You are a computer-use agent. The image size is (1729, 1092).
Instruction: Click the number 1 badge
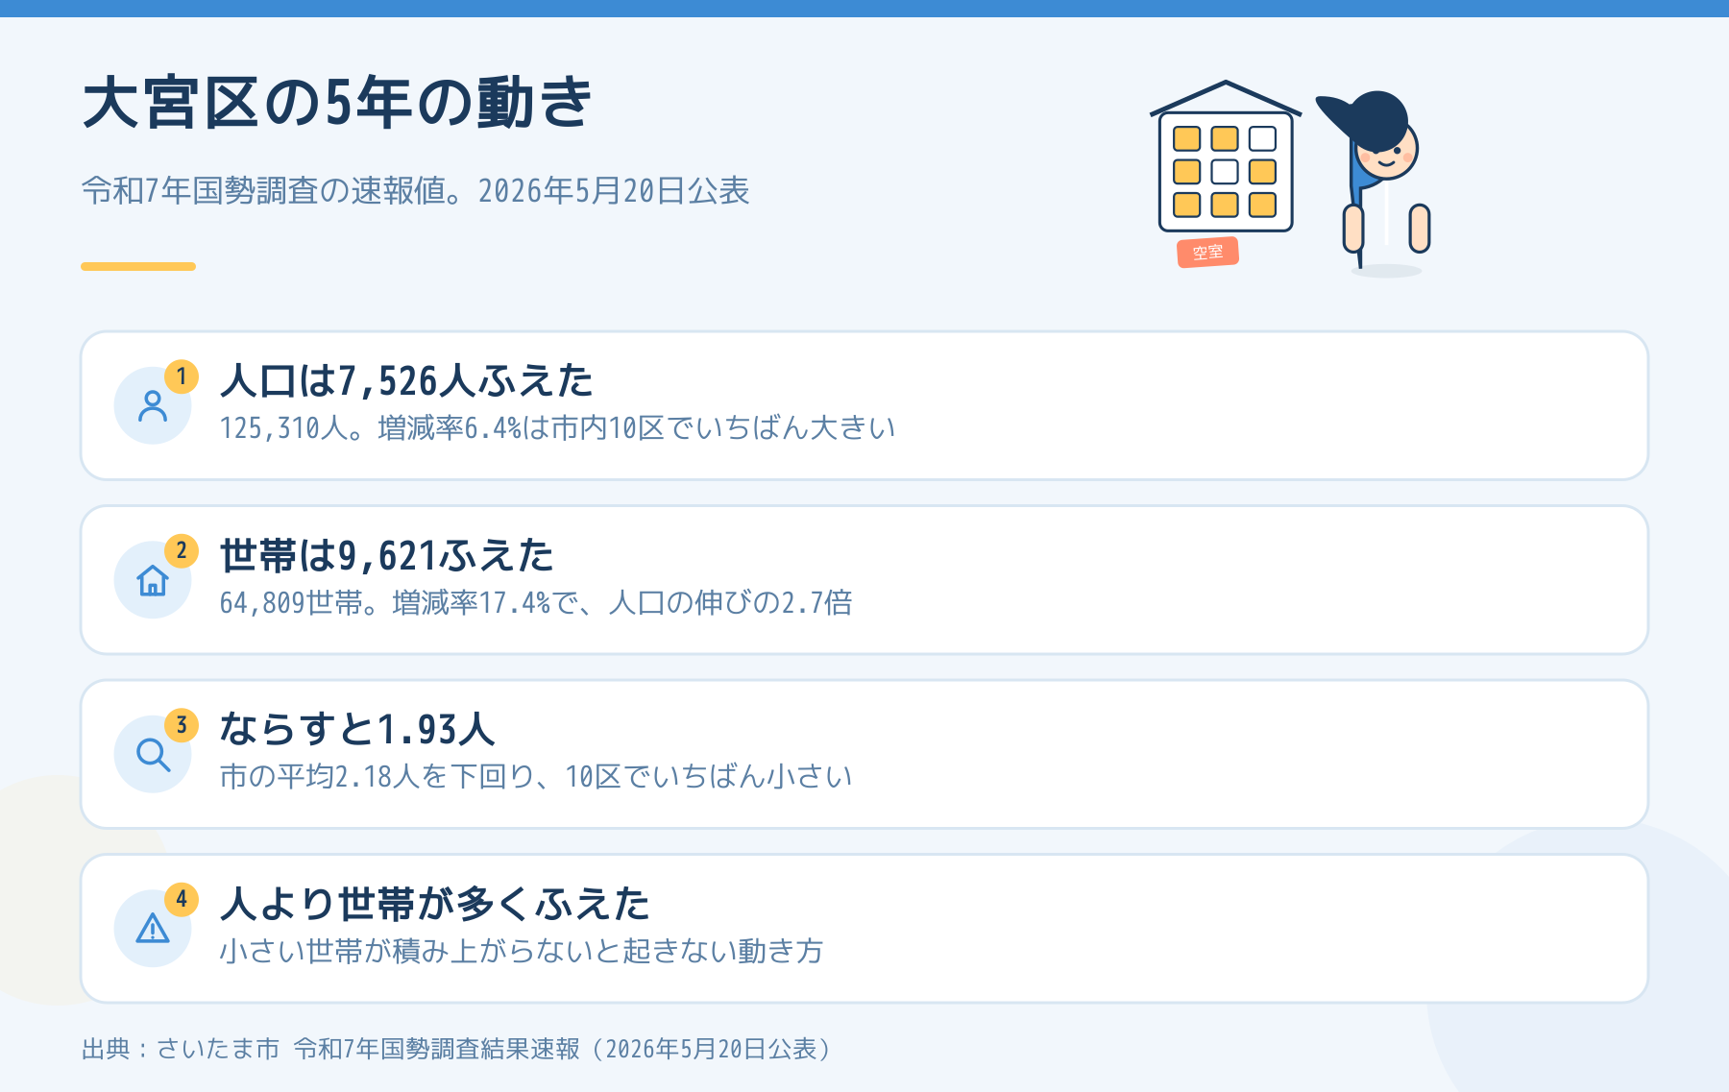coord(182,376)
